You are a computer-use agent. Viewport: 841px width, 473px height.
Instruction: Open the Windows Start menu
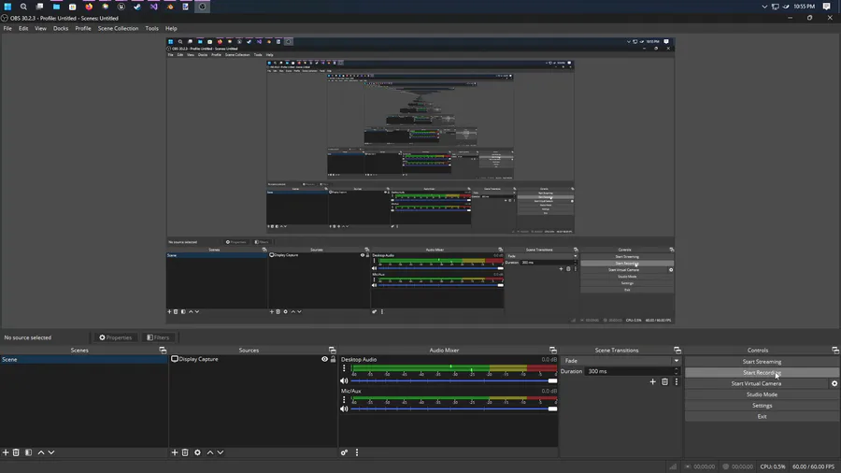(x=7, y=7)
